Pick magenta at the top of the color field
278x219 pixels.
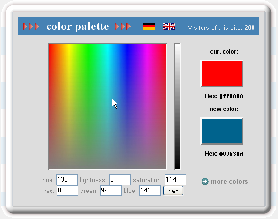tap(147, 47)
